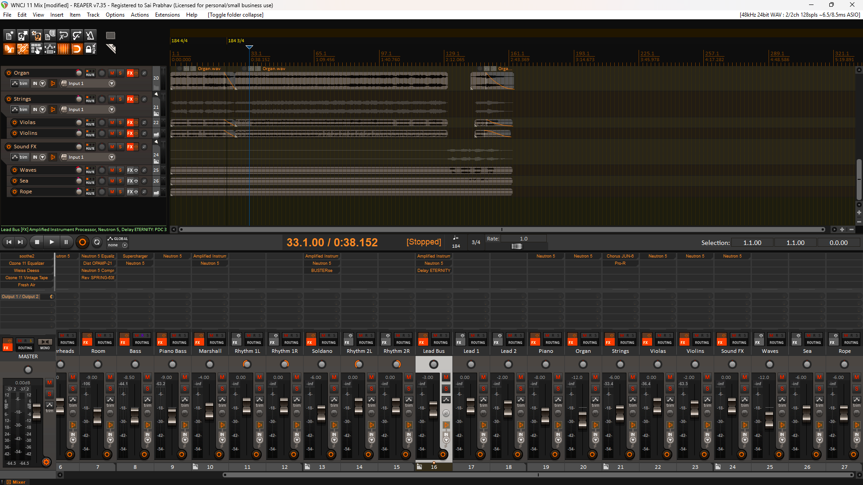The height and width of the screenshot is (485, 863).
Task: Toggle the metronome icon
Action: click(90, 36)
